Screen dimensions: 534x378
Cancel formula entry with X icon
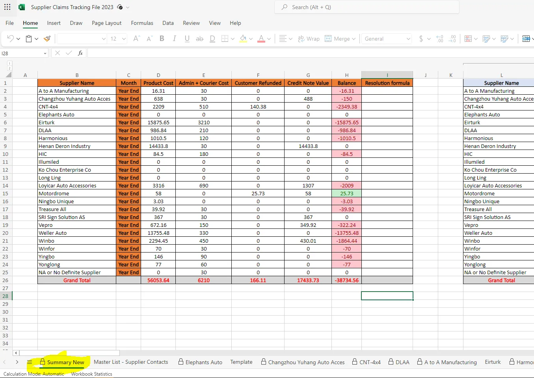[58, 53]
